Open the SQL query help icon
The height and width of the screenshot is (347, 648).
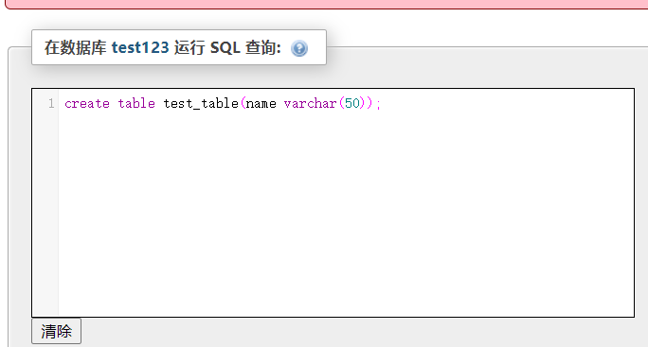click(299, 48)
